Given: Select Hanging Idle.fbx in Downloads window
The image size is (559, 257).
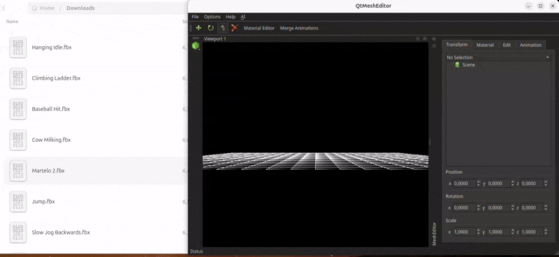Looking at the screenshot, I should 52,47.
